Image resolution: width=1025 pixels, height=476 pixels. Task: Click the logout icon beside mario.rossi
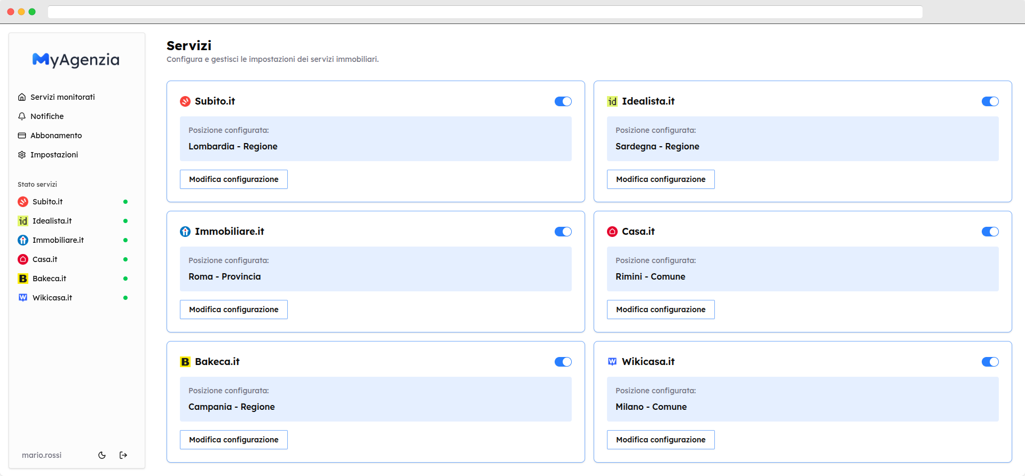(123, 455)
